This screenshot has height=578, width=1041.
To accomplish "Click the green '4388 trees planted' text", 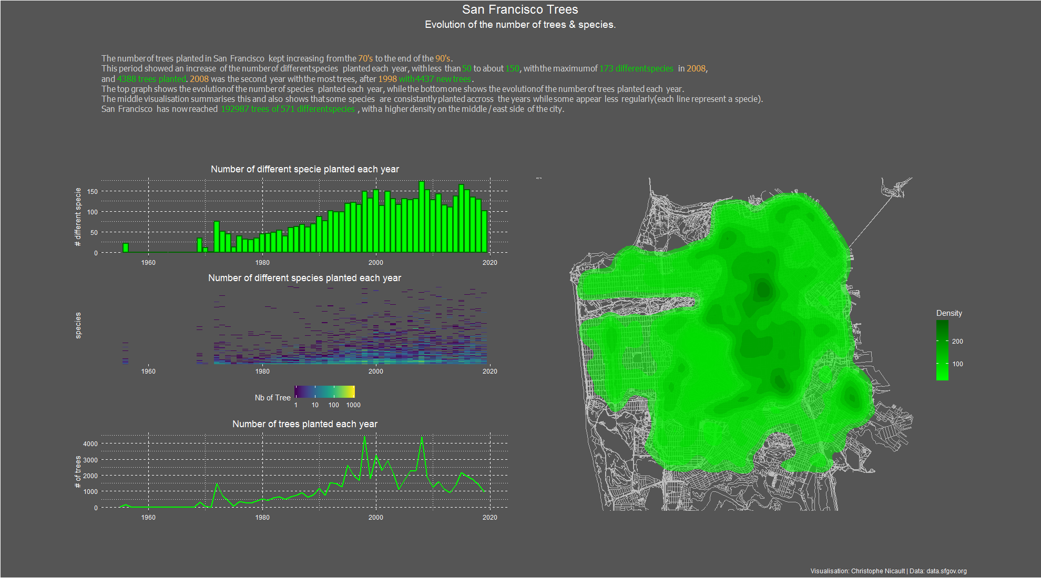I will click(x=151, y=79).
